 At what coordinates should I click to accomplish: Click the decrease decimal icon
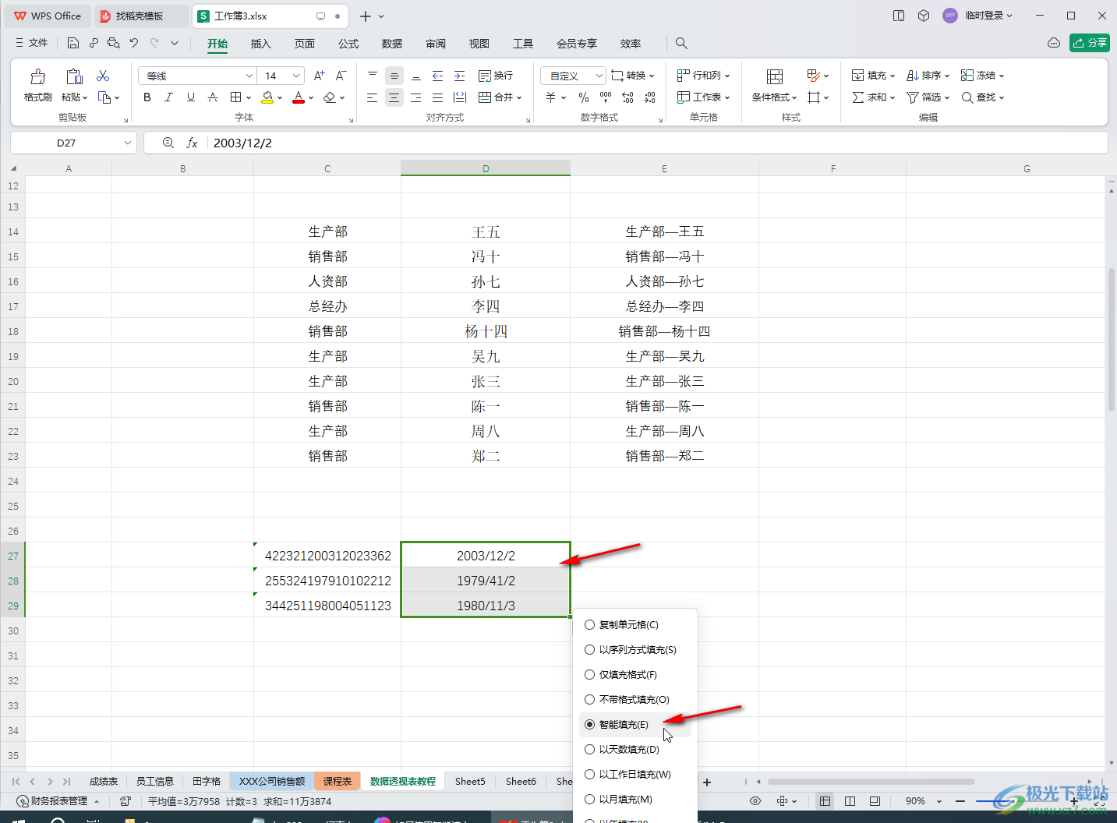click(650, 97)
